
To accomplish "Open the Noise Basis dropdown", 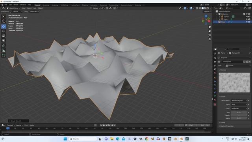I will click(x=239, y=101).
